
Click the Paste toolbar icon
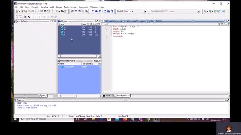[45, 11]
